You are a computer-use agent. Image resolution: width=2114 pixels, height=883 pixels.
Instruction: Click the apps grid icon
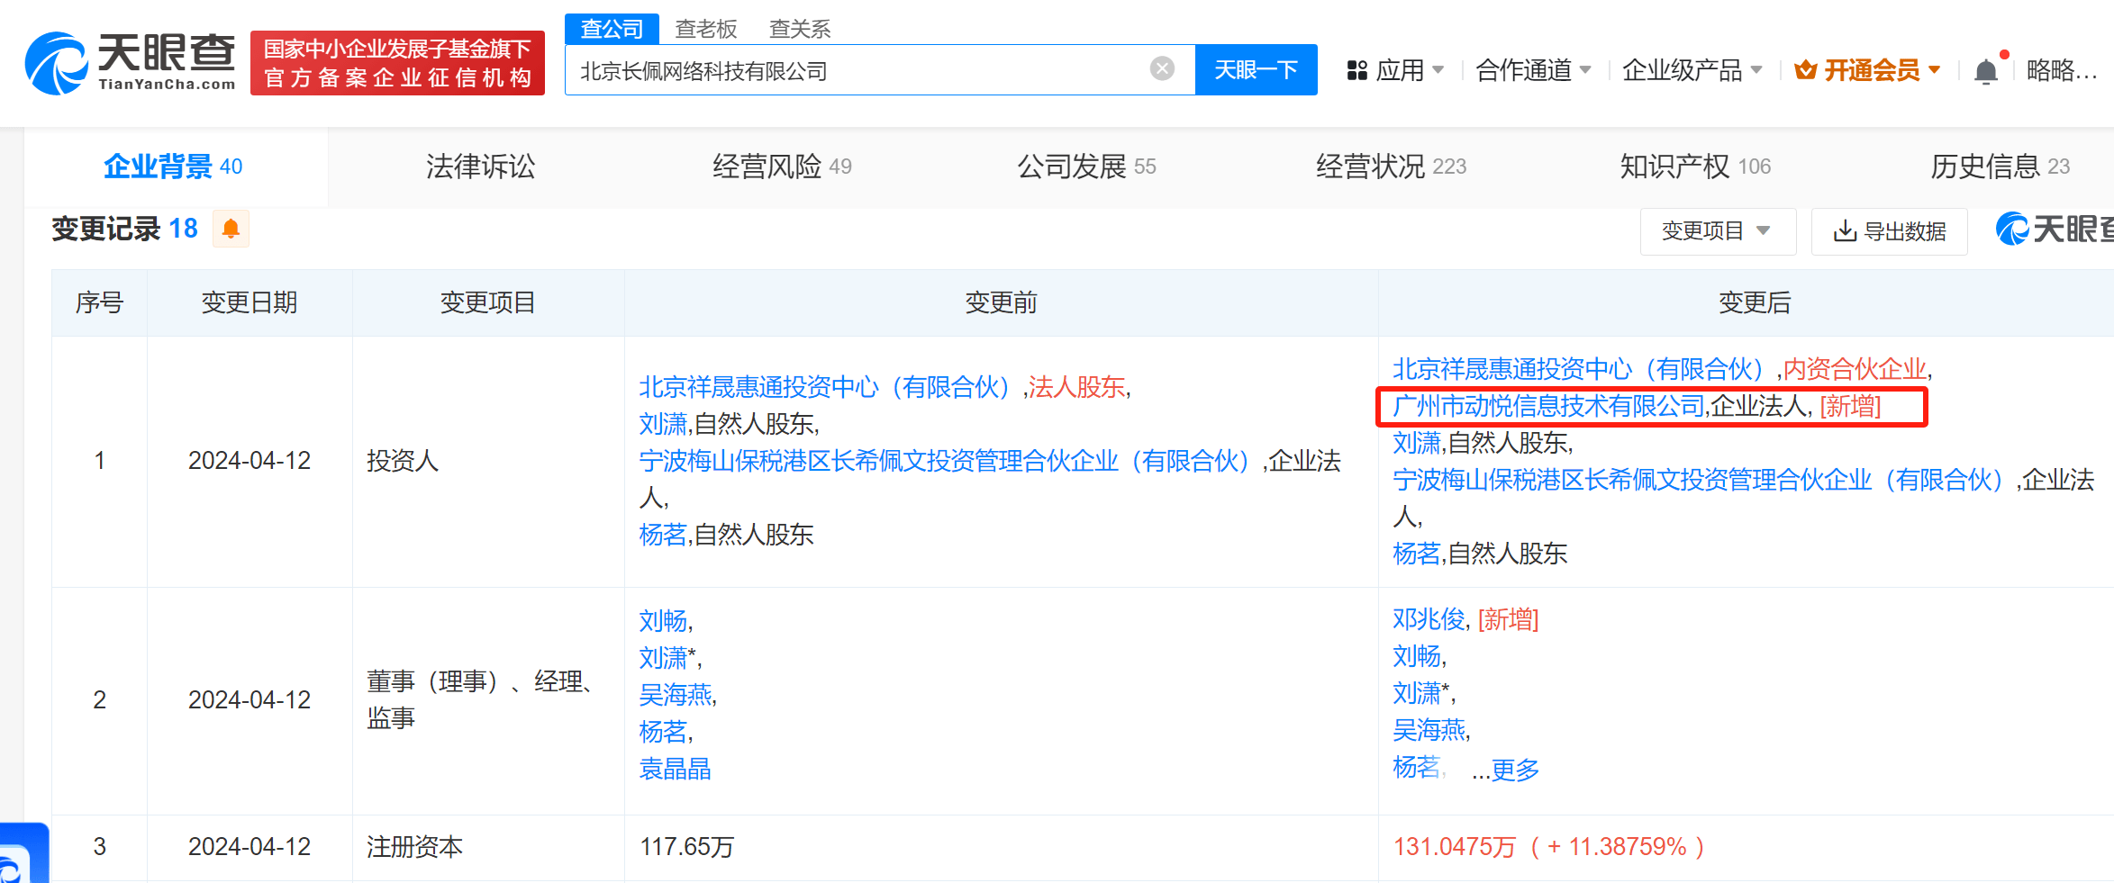(x=1356, y=70)
